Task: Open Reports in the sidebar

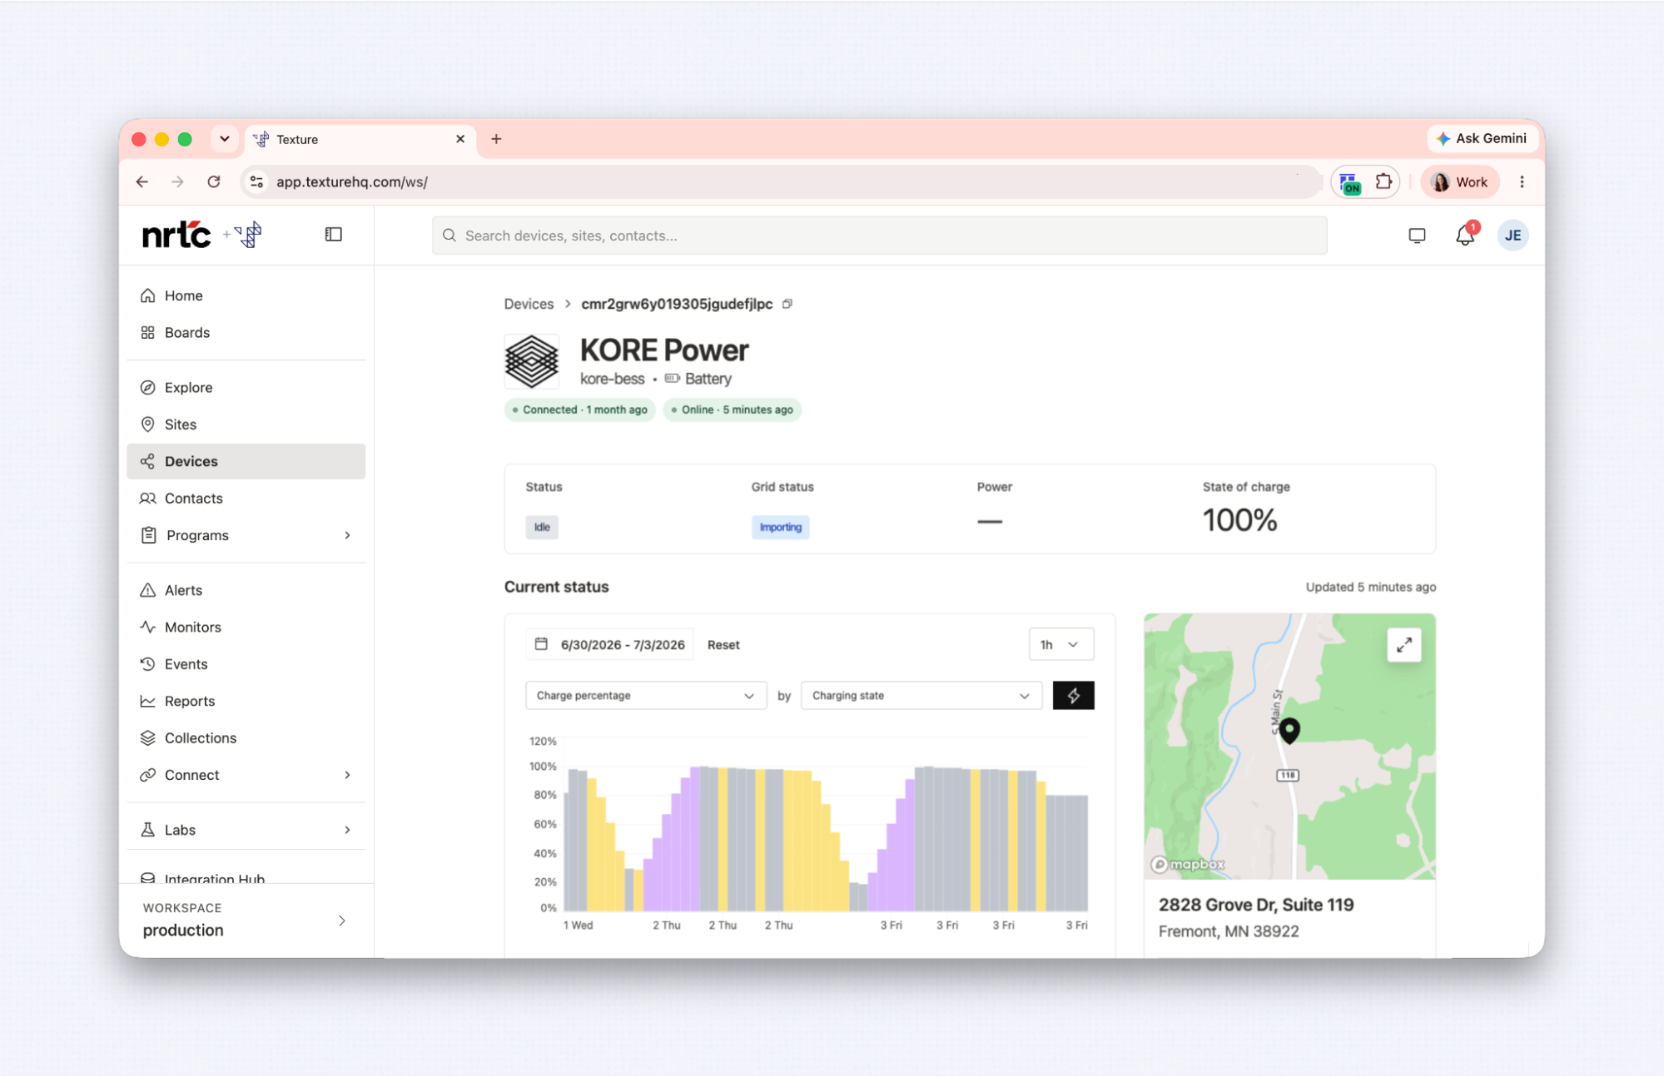Action: (x=246, y=701)
